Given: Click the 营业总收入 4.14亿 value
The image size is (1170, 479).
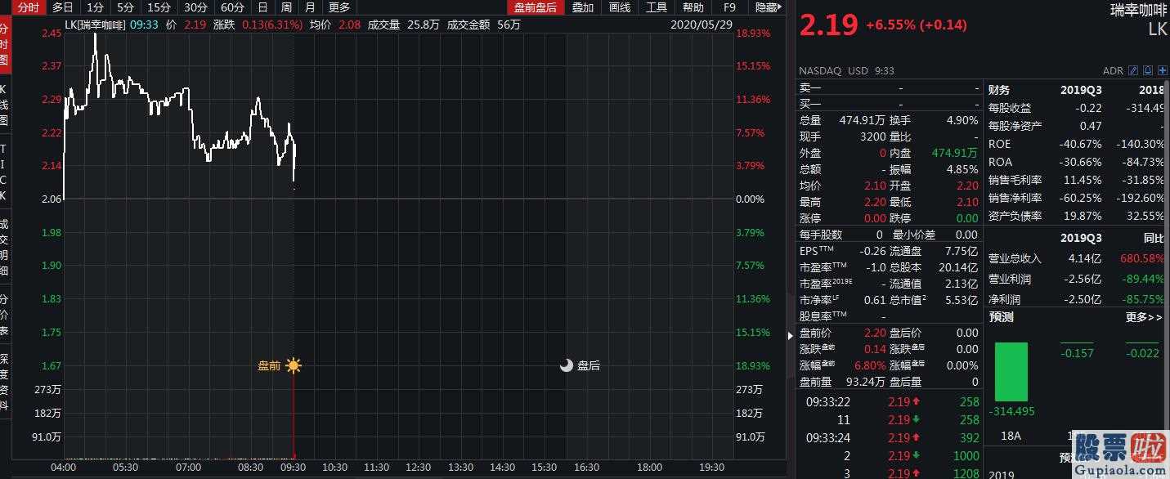Looking at the screenshot, I should point(1086,258).
